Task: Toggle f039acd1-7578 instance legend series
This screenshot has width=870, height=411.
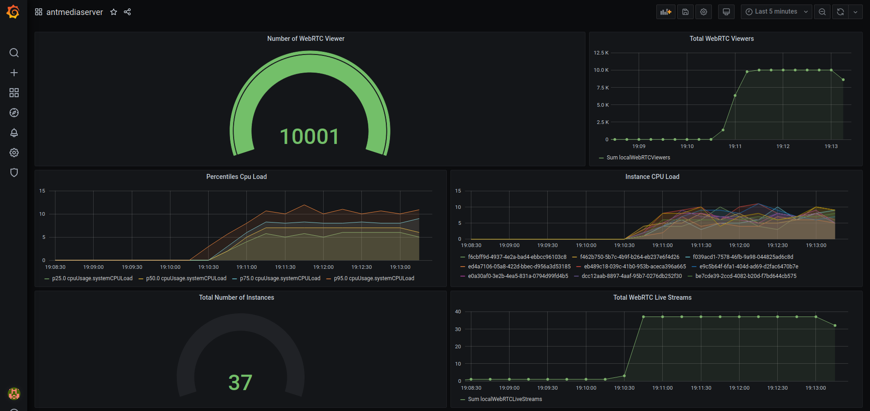Action: pos(743,257)
